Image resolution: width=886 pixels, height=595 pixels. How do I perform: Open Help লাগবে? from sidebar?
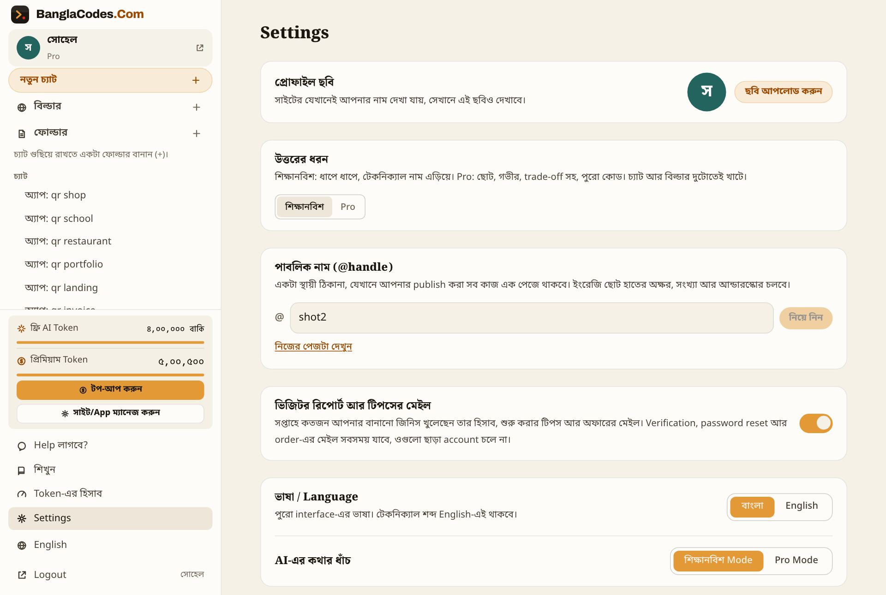pos(110,446)
